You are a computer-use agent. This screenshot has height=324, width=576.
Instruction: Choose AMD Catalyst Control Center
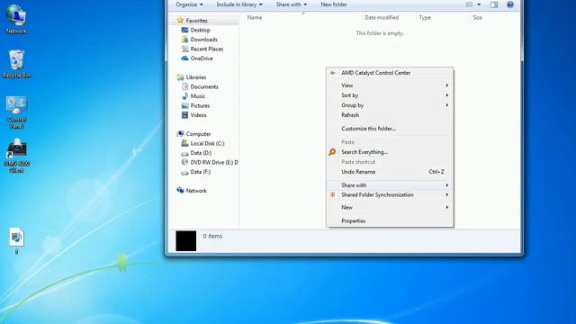click(x=390, y=73)
